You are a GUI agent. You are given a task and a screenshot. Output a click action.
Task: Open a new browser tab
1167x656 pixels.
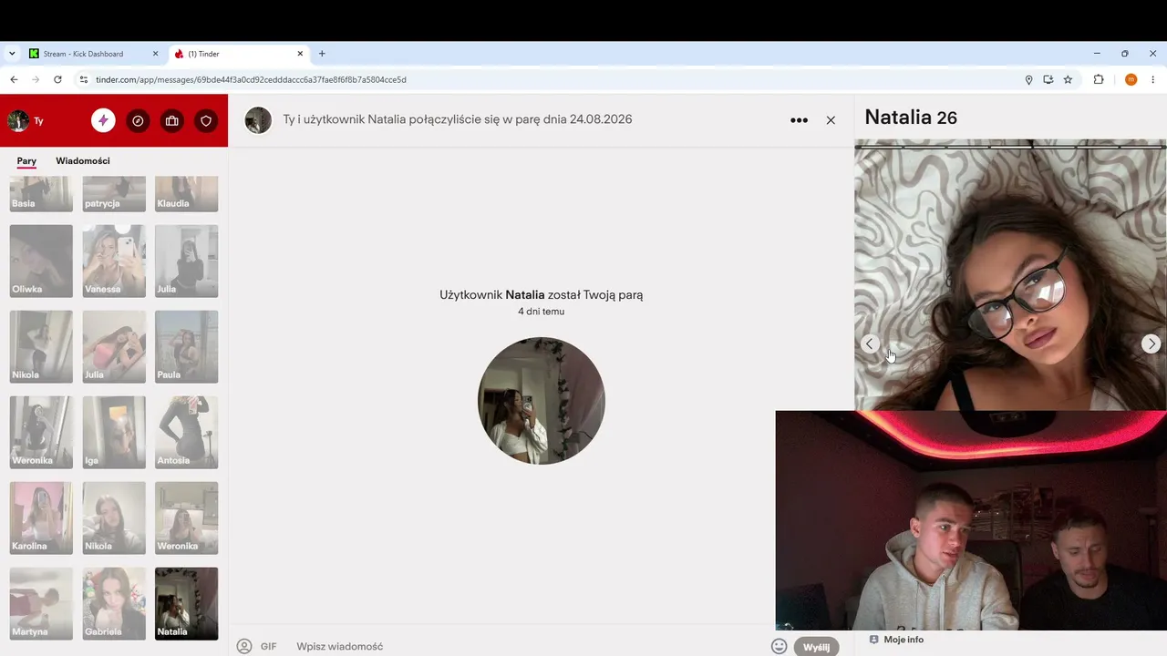click(322, 54)
